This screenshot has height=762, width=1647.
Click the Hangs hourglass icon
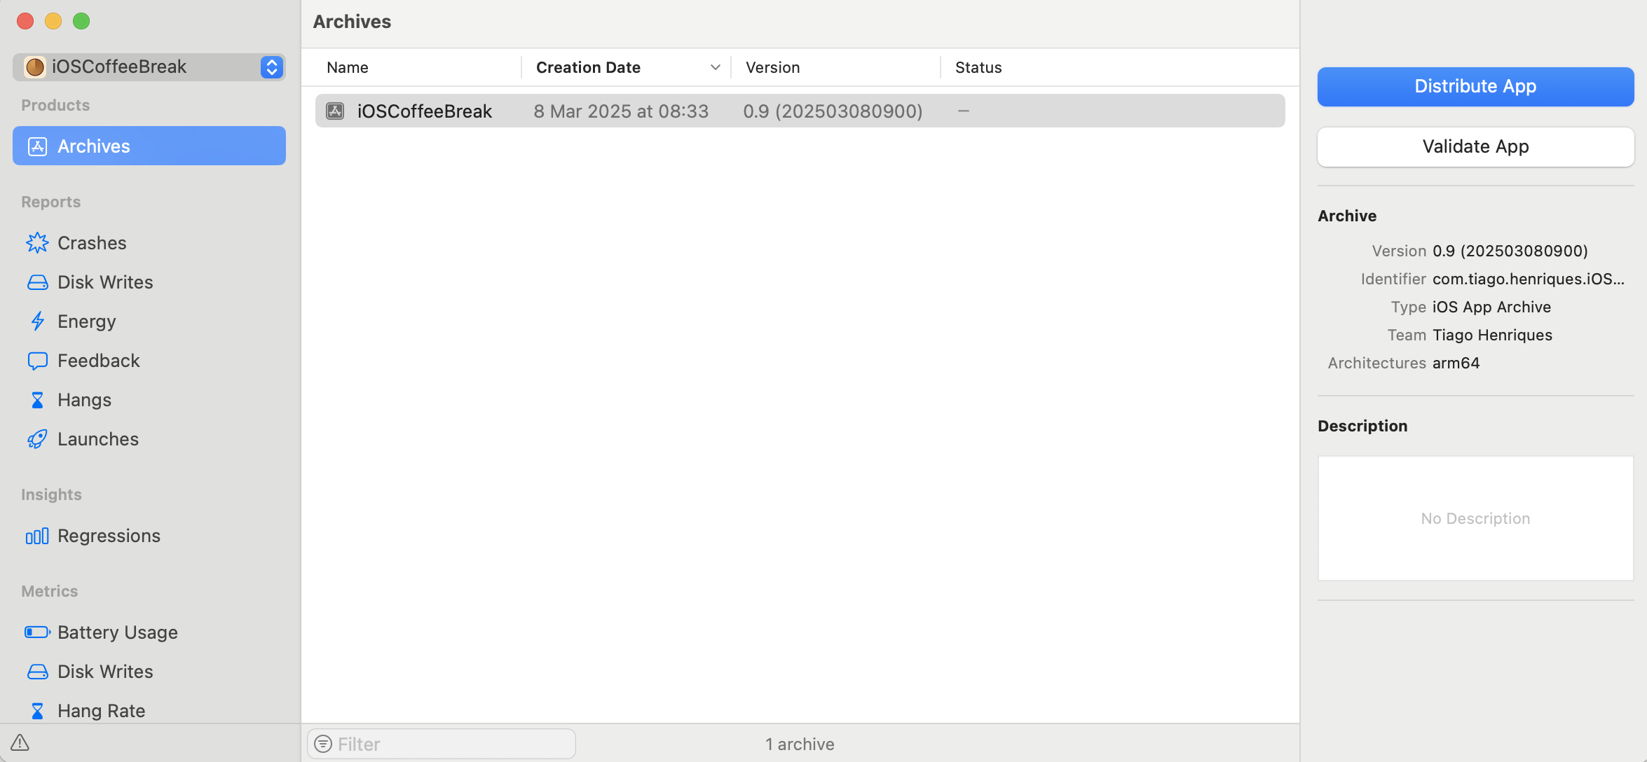[x=37, y=399]
